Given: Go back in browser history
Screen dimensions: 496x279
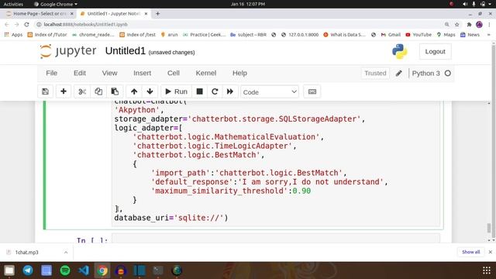Looking at the screenshot, I should [x=7, y=24].
